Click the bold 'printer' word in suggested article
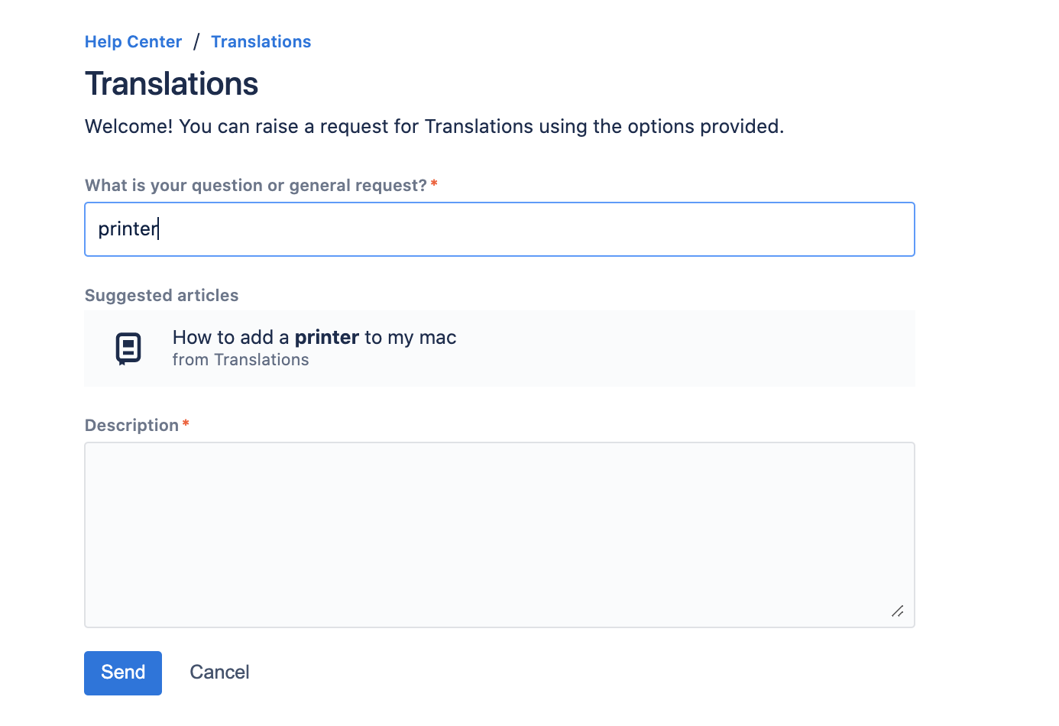Screen dimensions: 1059x726 [327, 338]
